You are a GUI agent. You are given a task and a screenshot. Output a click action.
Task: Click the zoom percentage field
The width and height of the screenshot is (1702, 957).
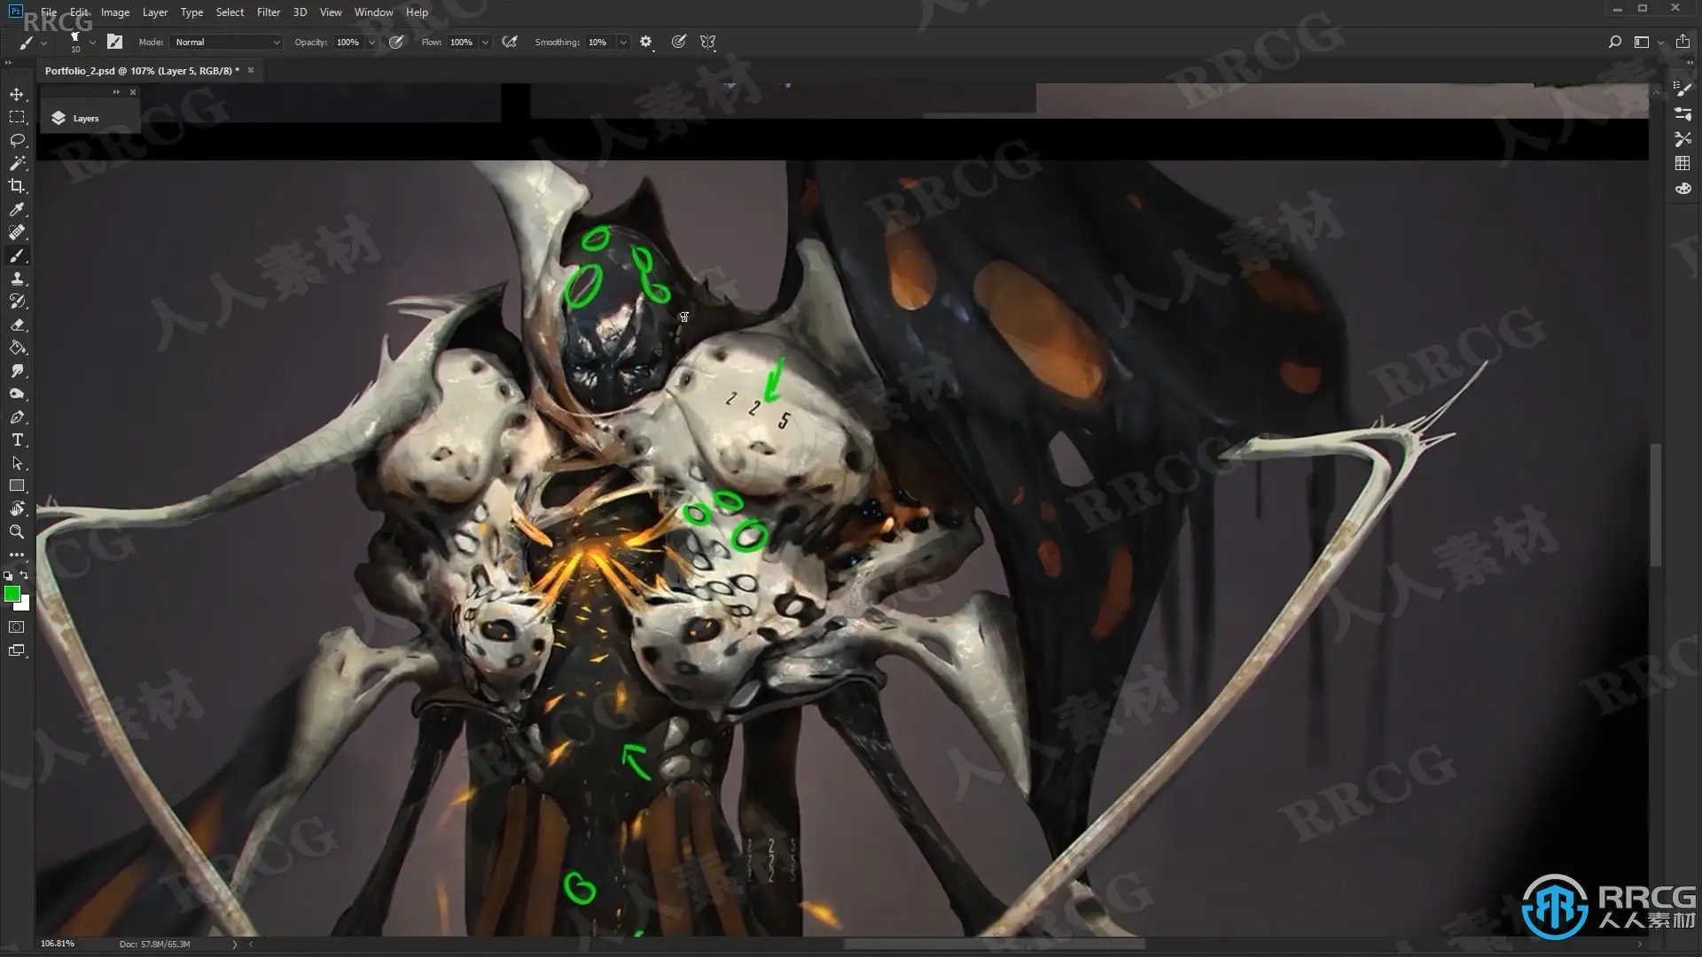point(58,944)
